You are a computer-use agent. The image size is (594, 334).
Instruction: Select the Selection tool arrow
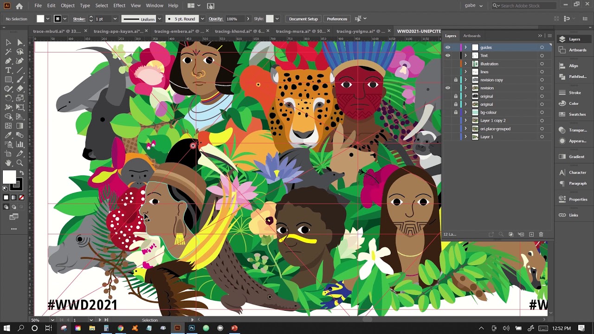coord(8,42)
